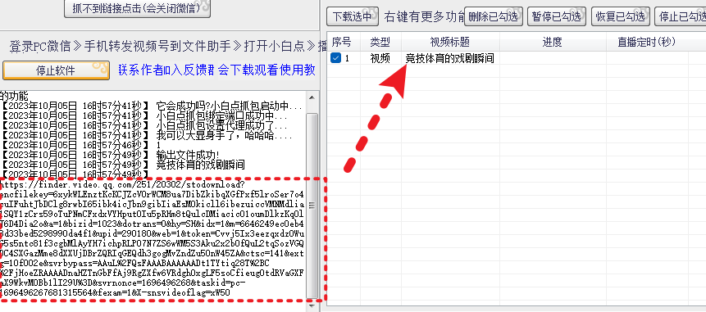Screen dimensions: 706x312
Task: Sort by the 序号 column header
Action: (341, 43)
